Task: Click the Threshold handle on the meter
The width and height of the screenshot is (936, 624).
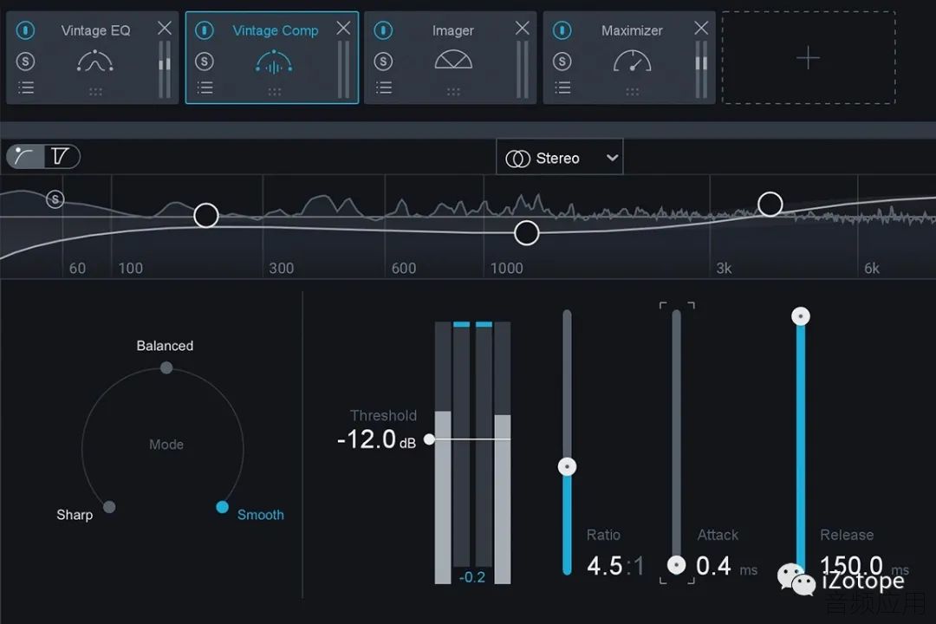Action: pos(429,439)
